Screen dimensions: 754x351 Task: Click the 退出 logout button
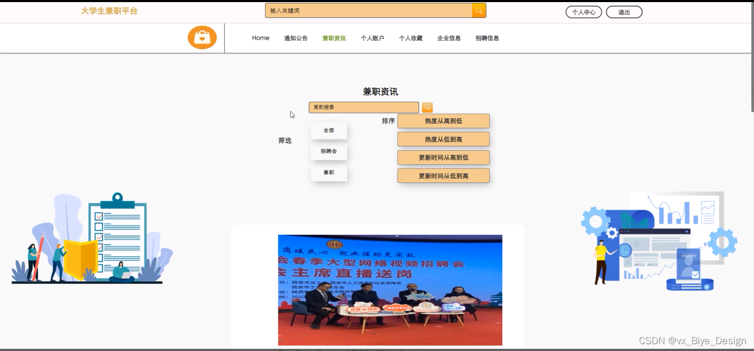tap(624, 12)
